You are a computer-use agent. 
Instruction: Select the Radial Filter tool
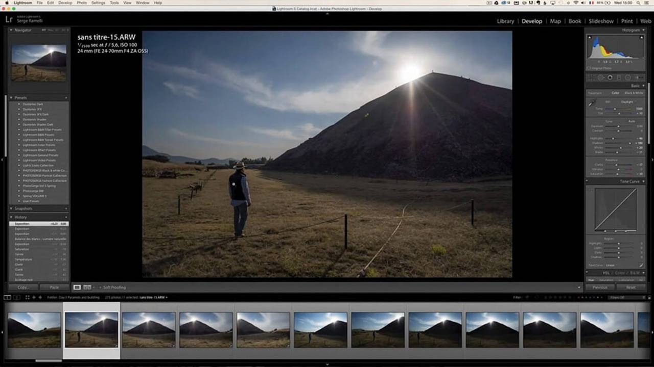pyautogui.click(x=627, y=77)
